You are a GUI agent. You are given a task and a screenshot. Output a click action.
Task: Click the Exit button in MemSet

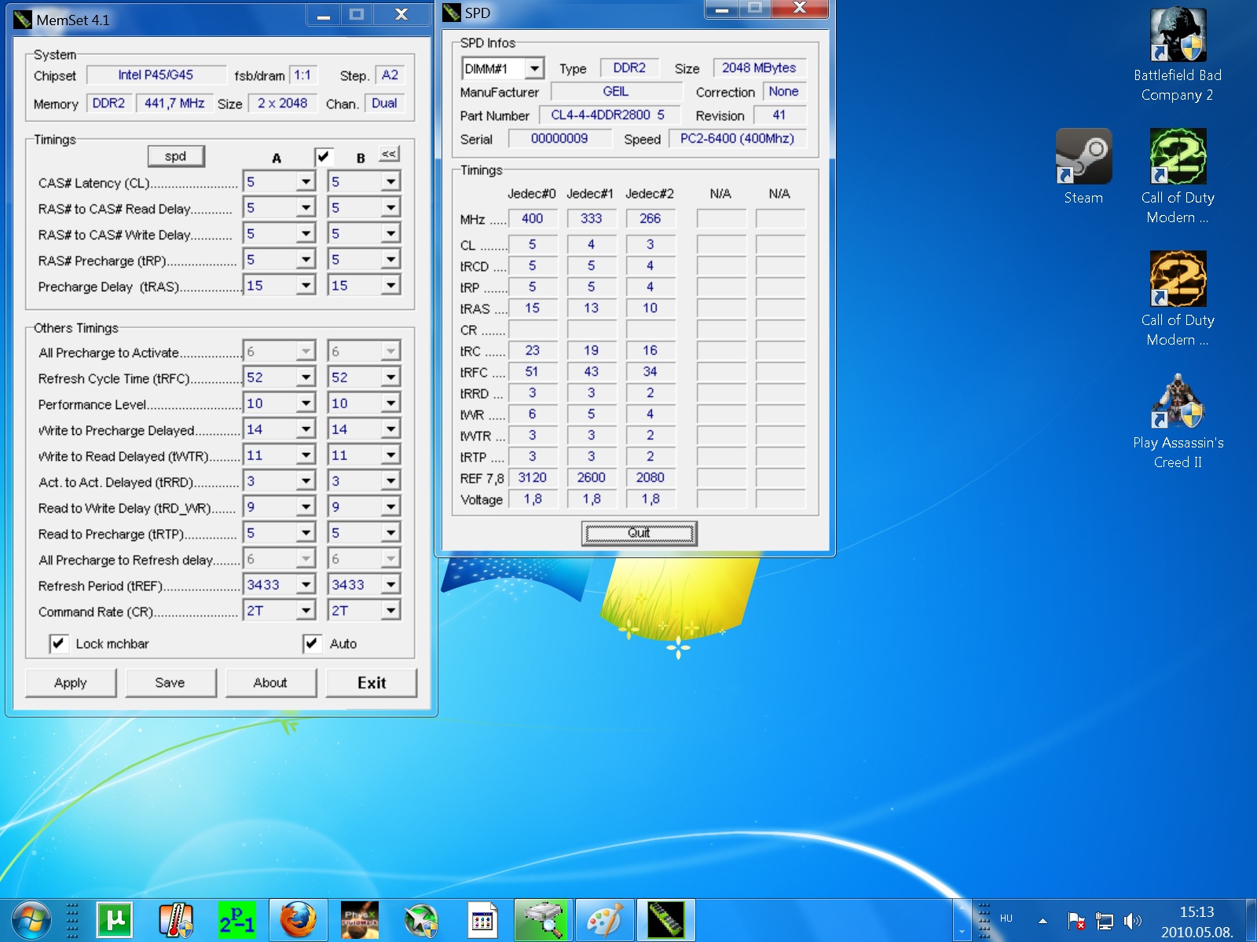point(372,683)
